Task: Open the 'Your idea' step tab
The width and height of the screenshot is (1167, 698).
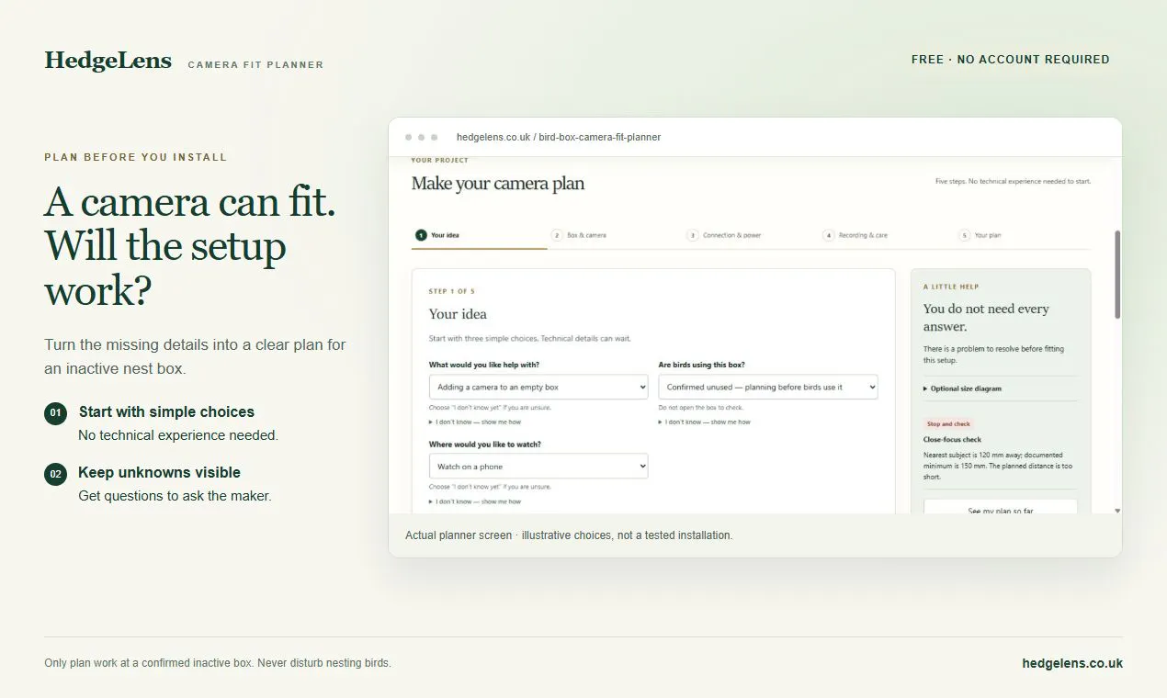Action: 479,235
